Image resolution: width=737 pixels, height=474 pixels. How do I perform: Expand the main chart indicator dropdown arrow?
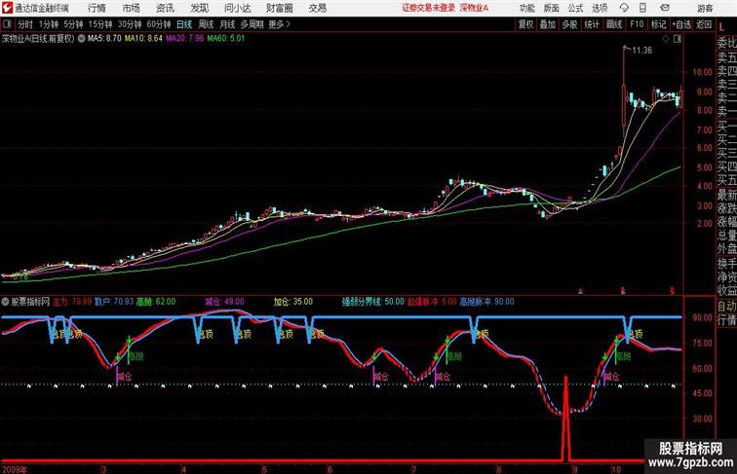click(81, 39)
